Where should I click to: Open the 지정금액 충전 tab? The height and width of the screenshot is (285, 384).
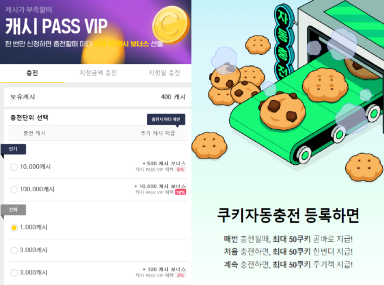pos(98,73)
